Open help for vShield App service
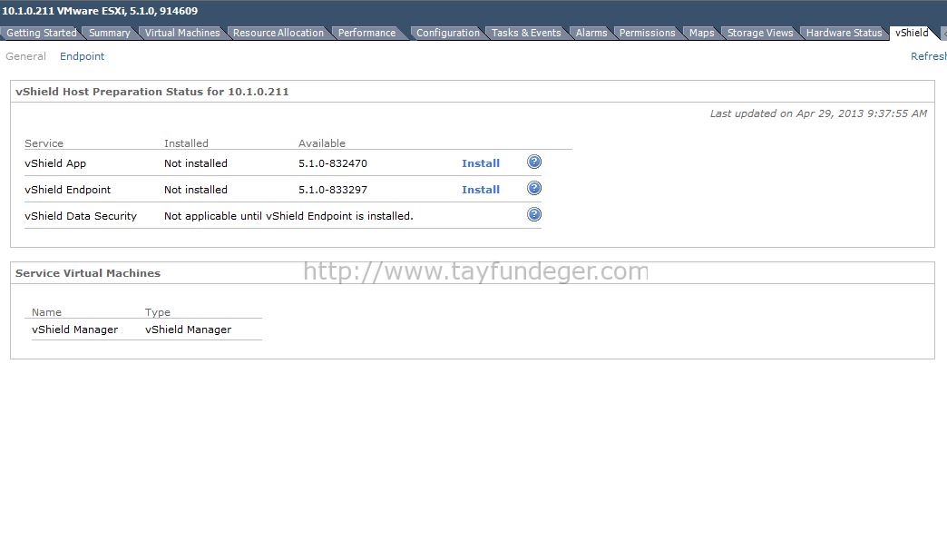Viewport: 947px width, 541px height. click(x=534, y=162)
